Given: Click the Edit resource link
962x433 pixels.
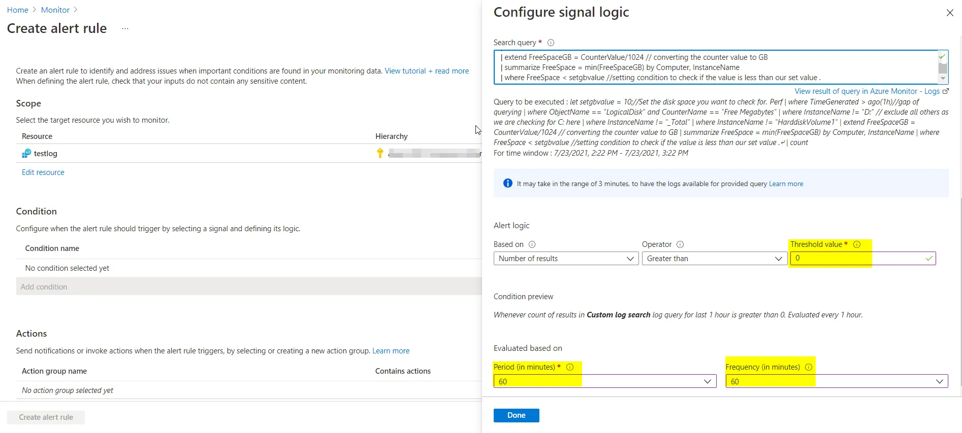Looking at the screenshot, I should tap(43, 172).
